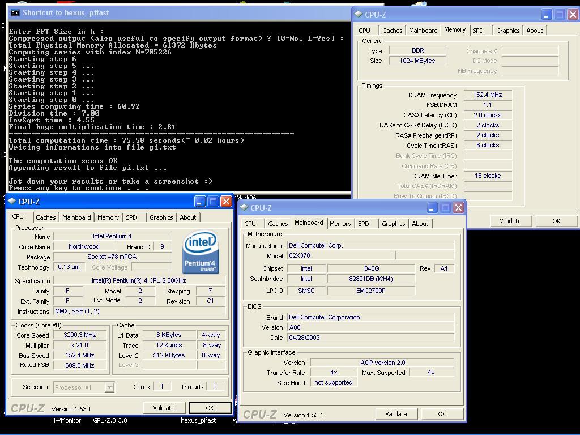Viewport: 580px width, 435px height.
Task: Click OK in the CPU window
Action: 210,408
